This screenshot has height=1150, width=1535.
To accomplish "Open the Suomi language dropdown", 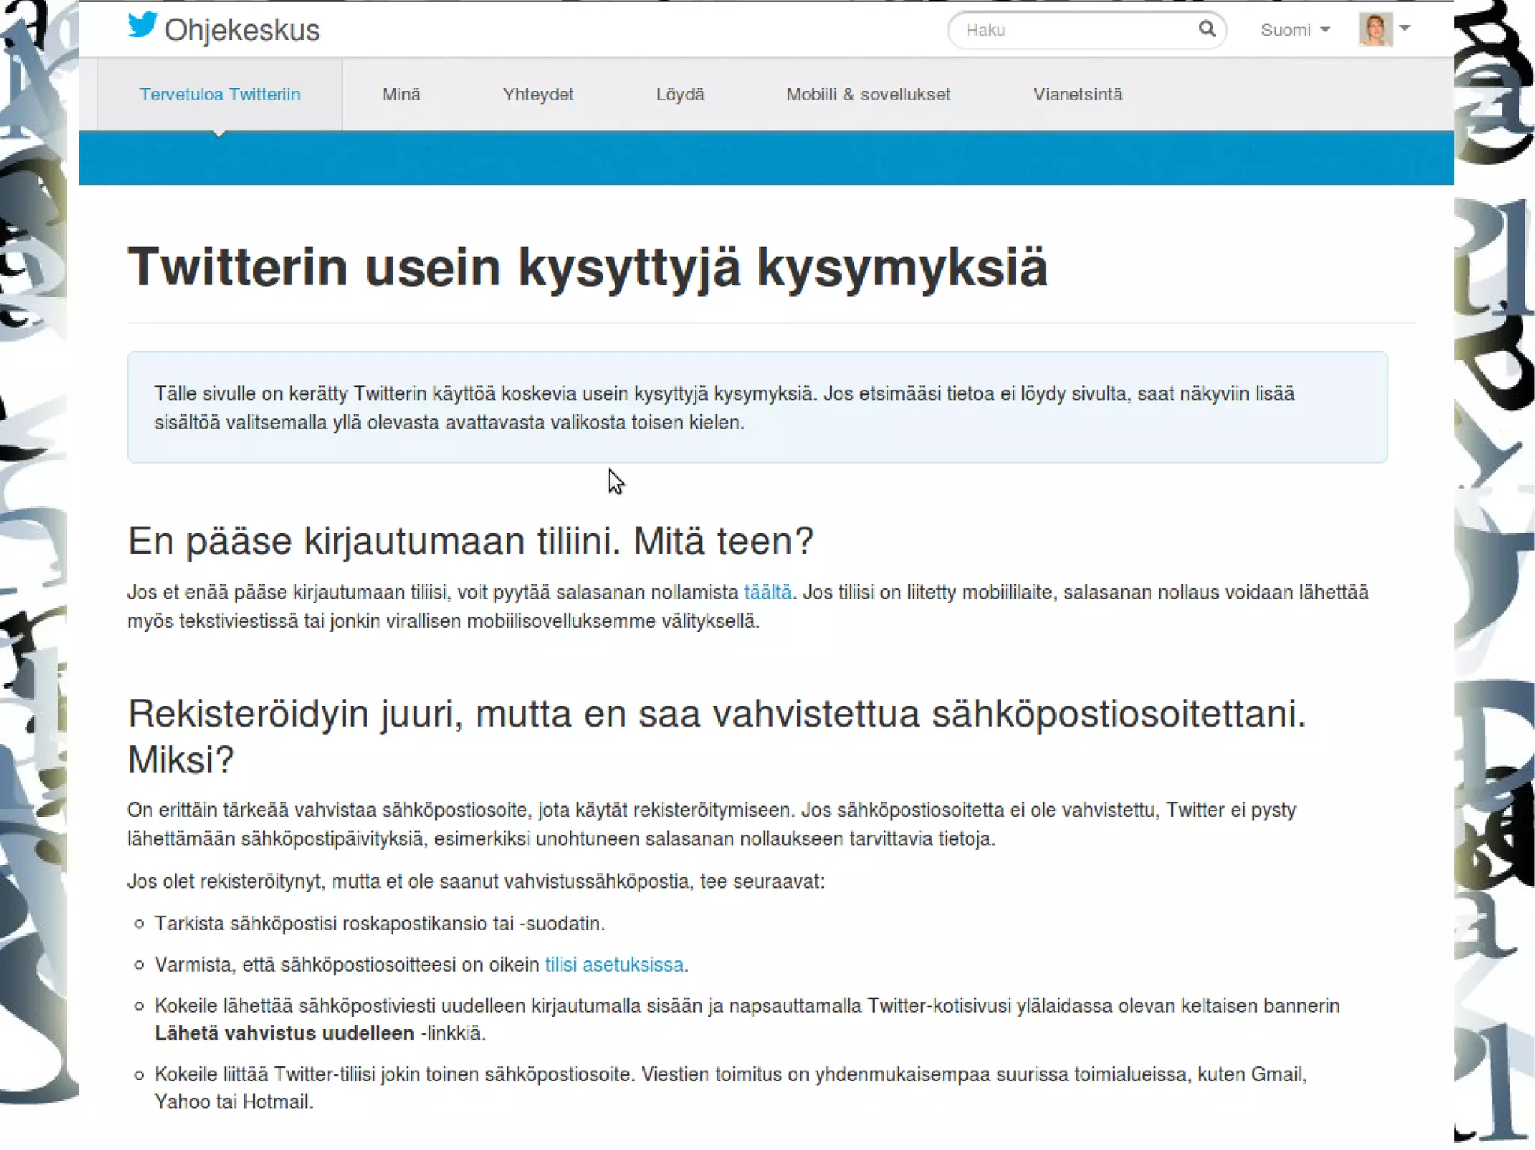I will coord(1294,30).
